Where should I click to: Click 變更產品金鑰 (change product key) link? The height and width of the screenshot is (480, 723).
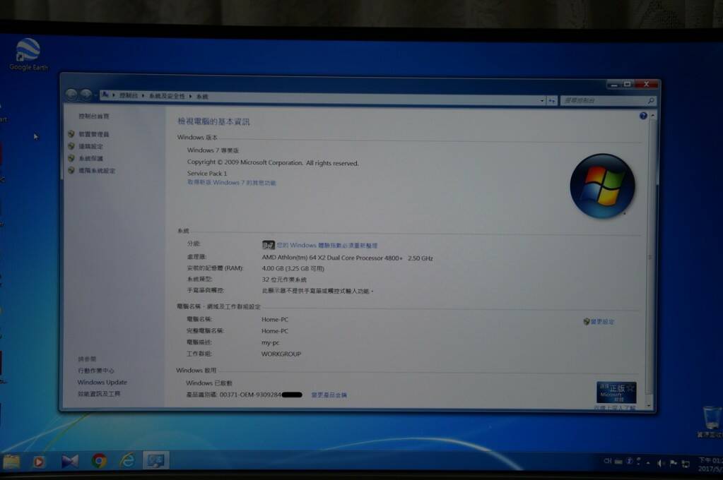point(329,395)
